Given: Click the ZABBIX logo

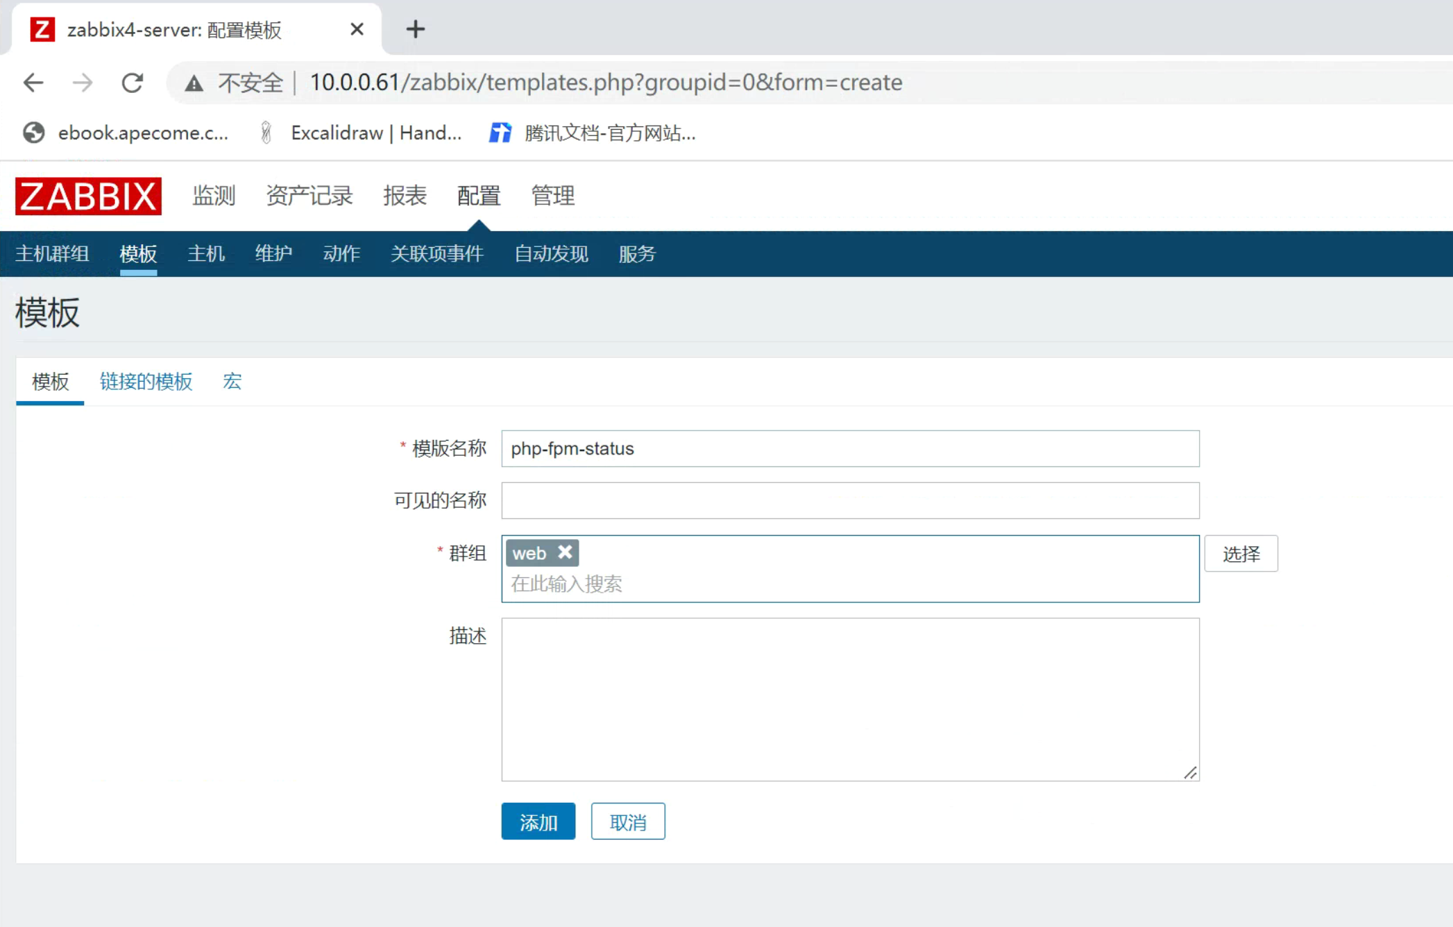Looking at the screenshot, I should 88,196.
